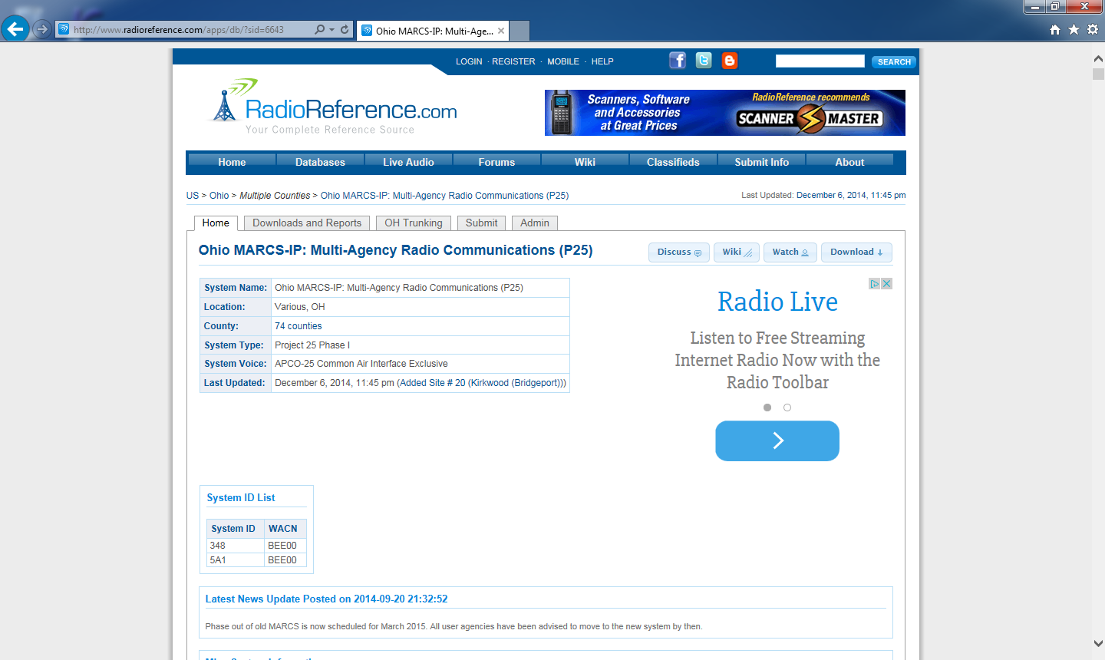This screenshot has height=660, width=1105.
Task: Close the Radio Live ad with X icon
Action: click(x=886, y=284)
